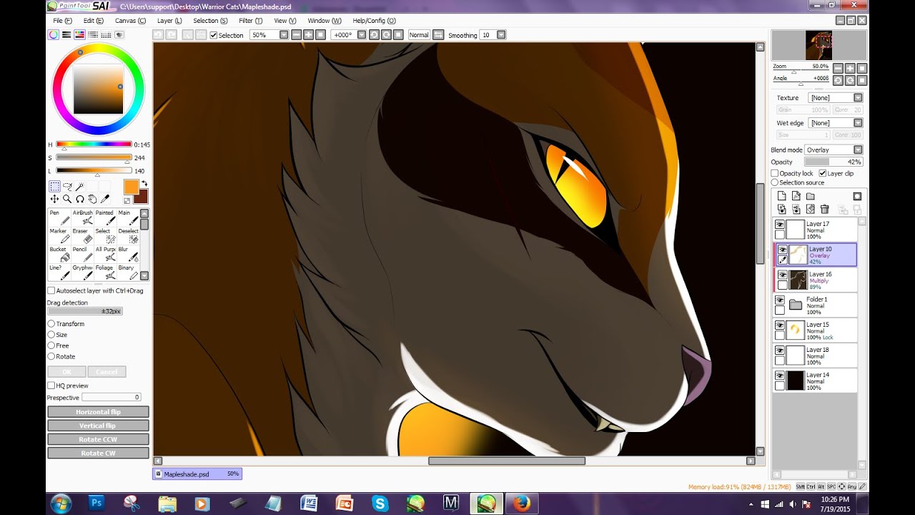915x515 pixels.
Task: Open the Canvas menu
Action: click(130, 21)
